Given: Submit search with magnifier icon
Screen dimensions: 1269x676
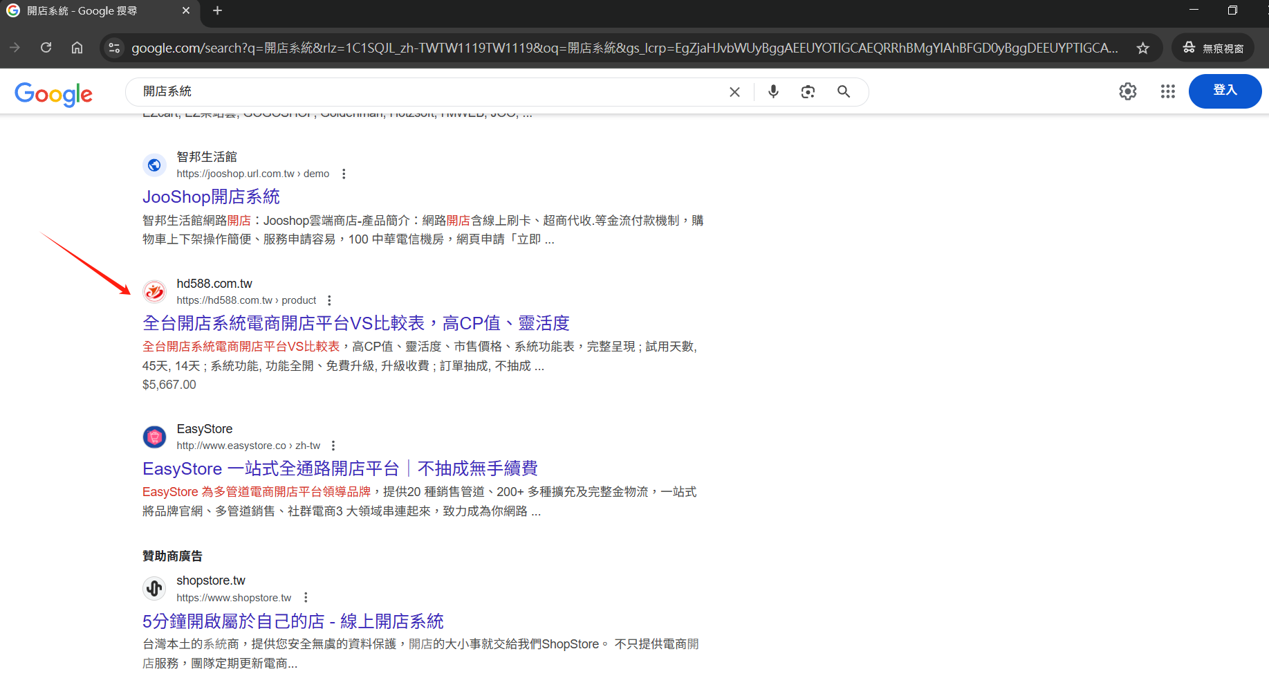Looking at the screenshot, I should [x=843, y=91].
